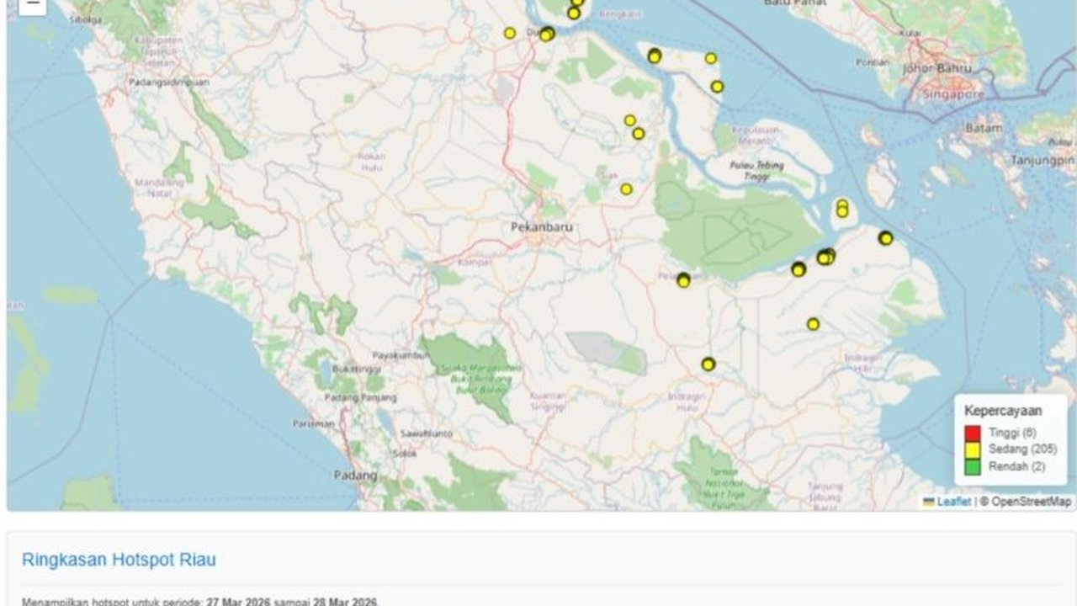The height and width of the screenshot is (606, 1077).
Task: Open the OpenStreetMap copyright link
Action: pyautogui.click(x=1032, y=502)
